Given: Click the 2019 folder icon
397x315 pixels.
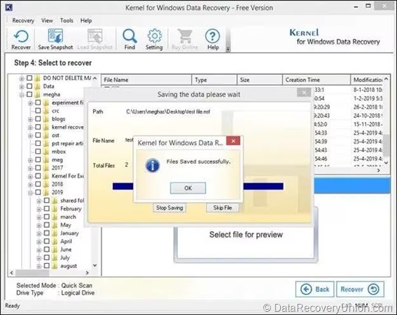Looking at the screenshot, I should [x=46, y=192].
